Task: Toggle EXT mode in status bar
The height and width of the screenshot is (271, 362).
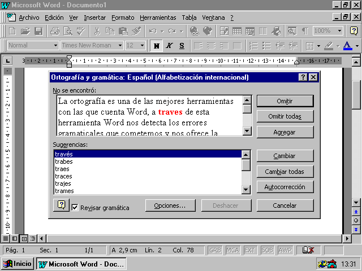Action: 249,250
